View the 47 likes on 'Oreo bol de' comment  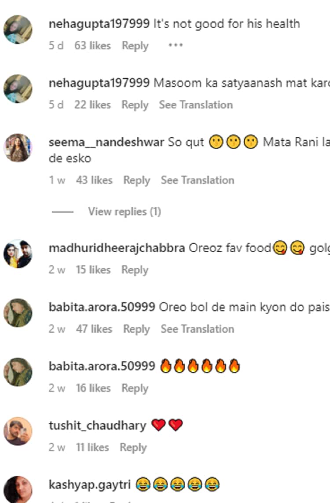point(94,329)
